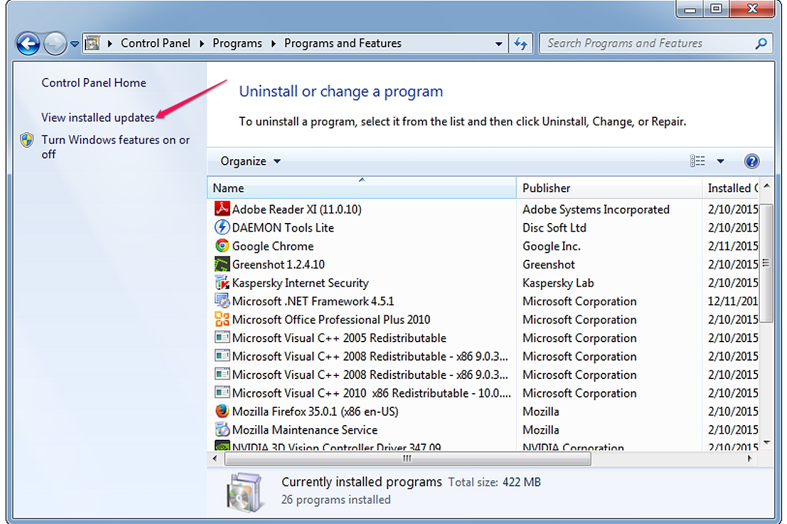Click the Kaspersky Internet Security icon

(222, 283)
